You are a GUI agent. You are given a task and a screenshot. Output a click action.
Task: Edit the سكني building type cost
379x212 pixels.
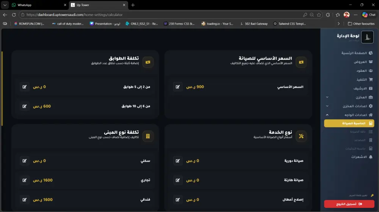click(24, 161)
